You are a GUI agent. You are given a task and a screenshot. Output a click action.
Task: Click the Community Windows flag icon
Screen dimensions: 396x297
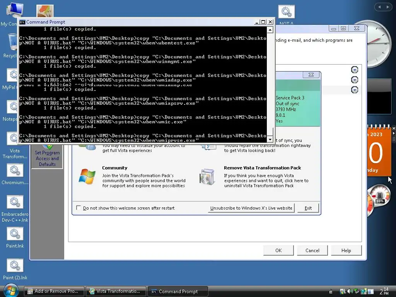pyautogui.click(x=87, y=176)
